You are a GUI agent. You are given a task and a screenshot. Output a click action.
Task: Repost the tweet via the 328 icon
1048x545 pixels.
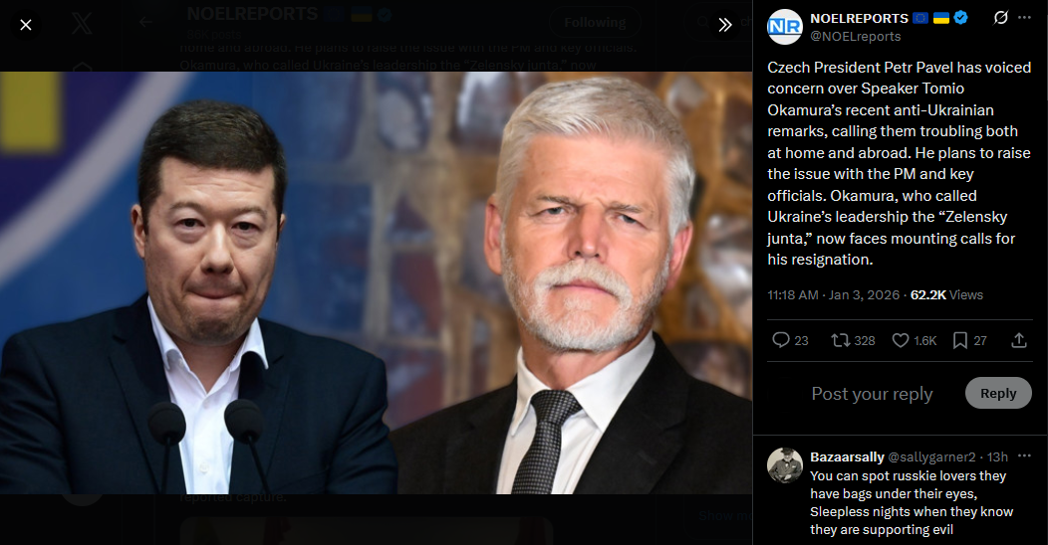pos(853,341)
